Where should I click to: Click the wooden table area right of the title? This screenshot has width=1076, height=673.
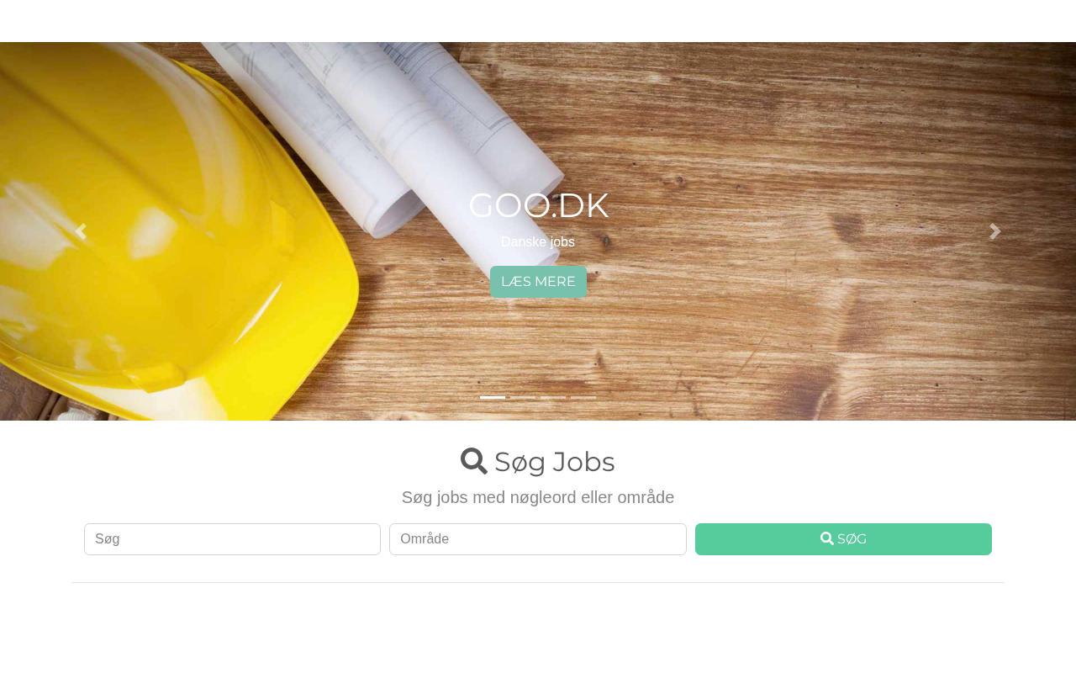pyautogui.click(x=799, y=210)
